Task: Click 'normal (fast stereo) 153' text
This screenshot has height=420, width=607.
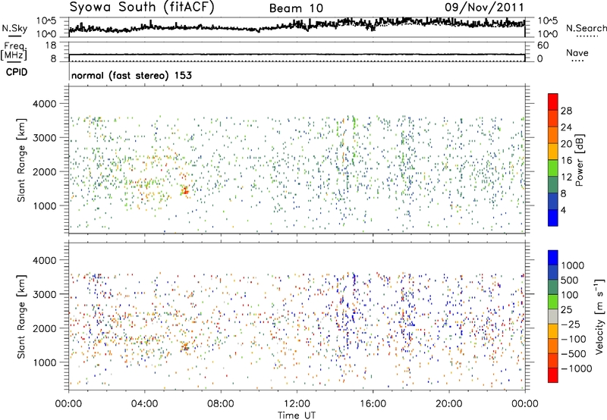Action: 131,75
